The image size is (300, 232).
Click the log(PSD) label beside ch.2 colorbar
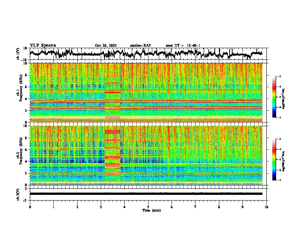point(284,161)
